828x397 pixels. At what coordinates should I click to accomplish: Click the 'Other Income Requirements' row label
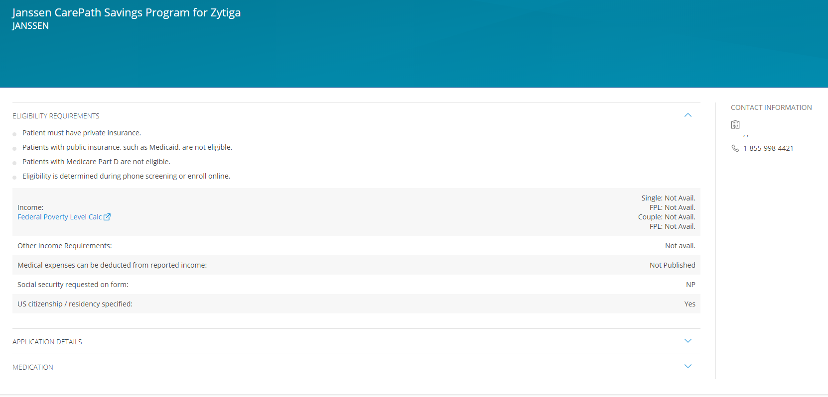[x=65, y=246]
